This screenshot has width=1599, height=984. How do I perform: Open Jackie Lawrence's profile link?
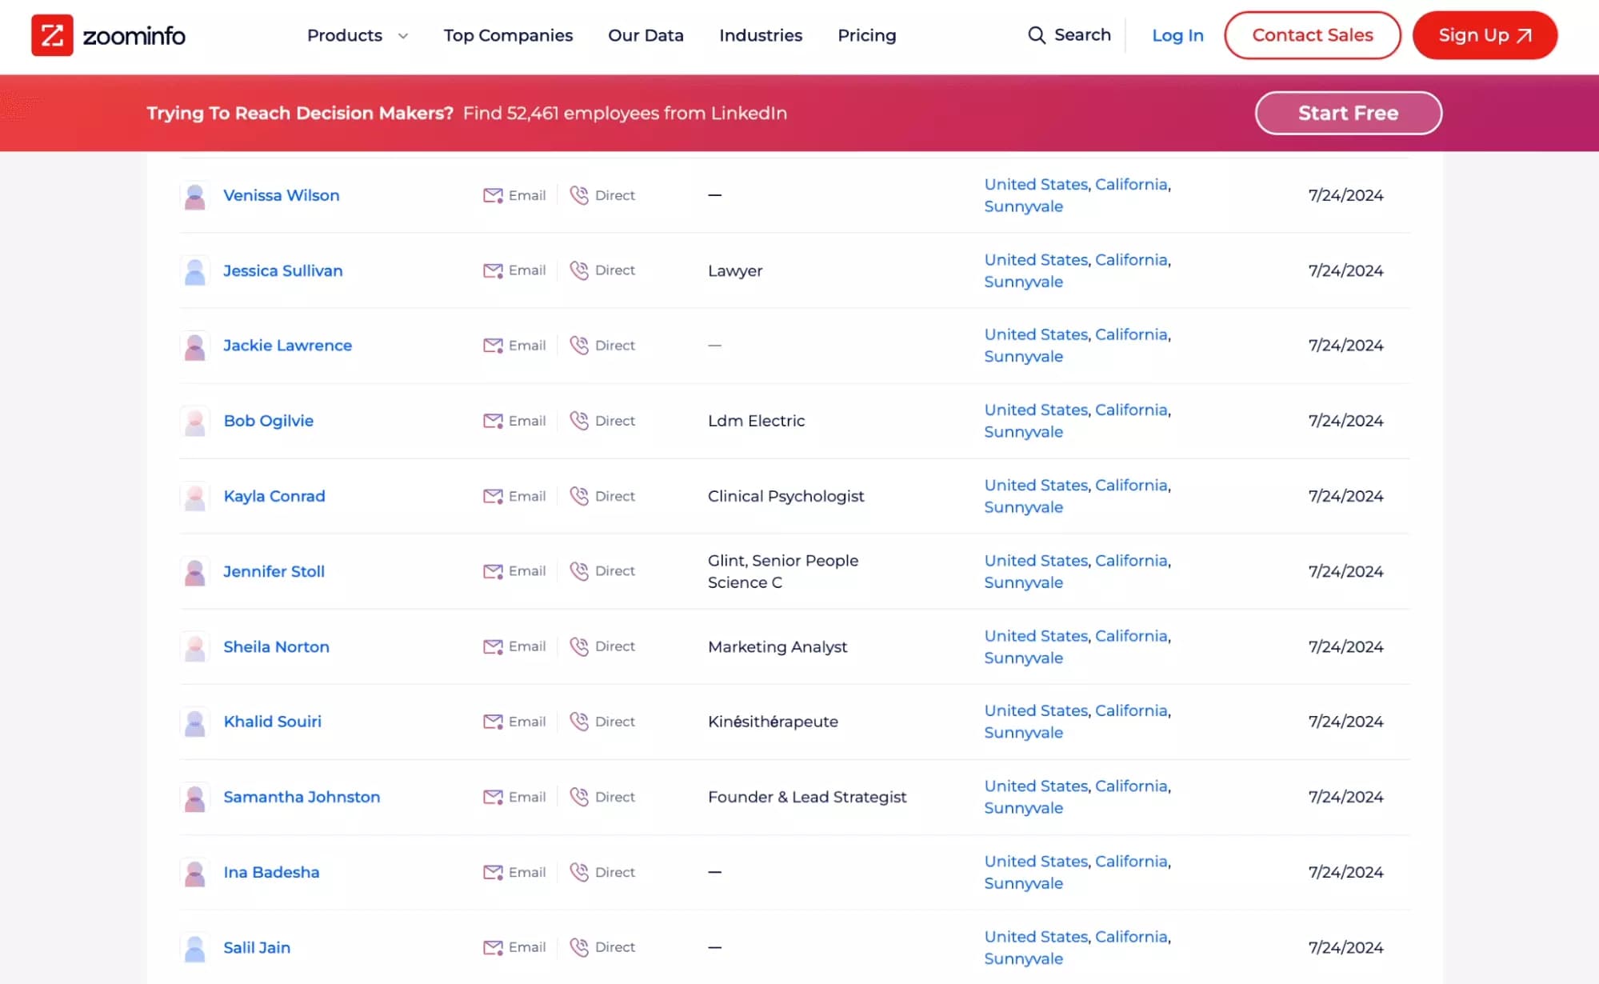coord(288,345)
